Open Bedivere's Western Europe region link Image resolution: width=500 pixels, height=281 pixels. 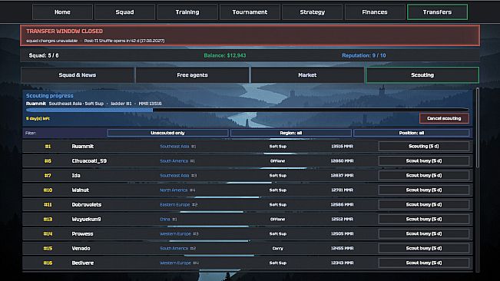(175, 263)
